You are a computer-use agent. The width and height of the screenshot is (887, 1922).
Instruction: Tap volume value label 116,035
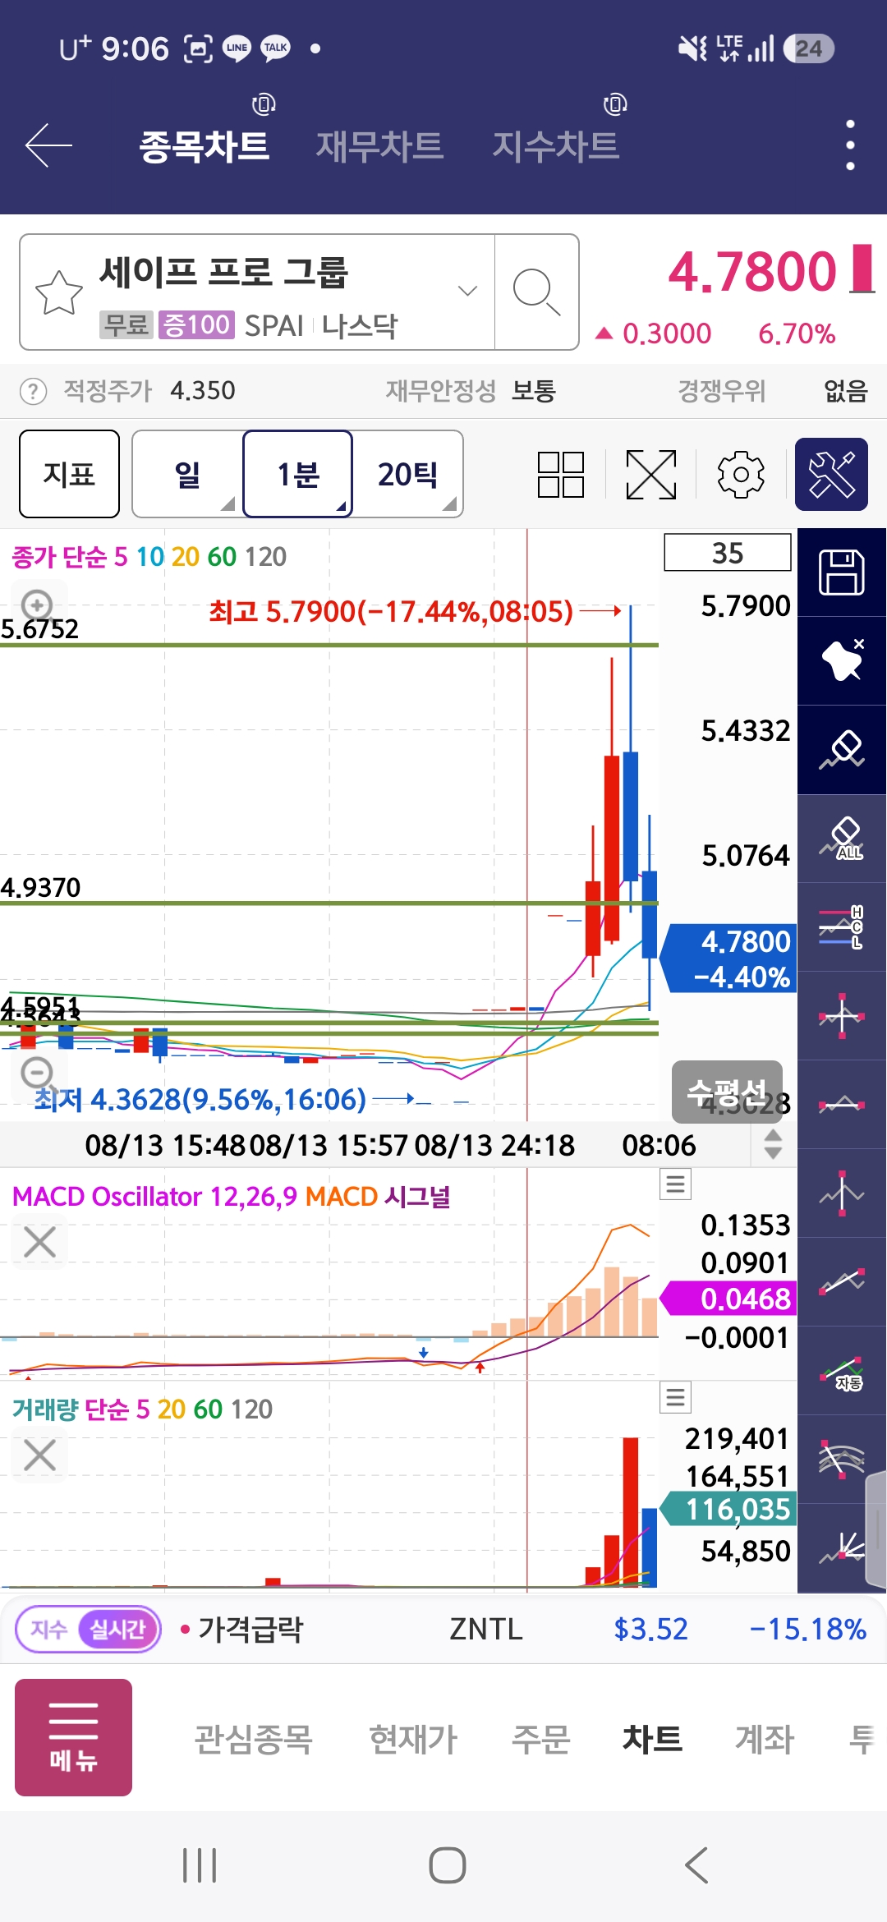pos(729,1509)
